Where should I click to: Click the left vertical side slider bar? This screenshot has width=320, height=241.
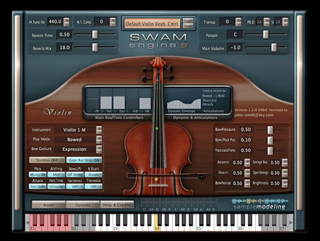(18, 112)
